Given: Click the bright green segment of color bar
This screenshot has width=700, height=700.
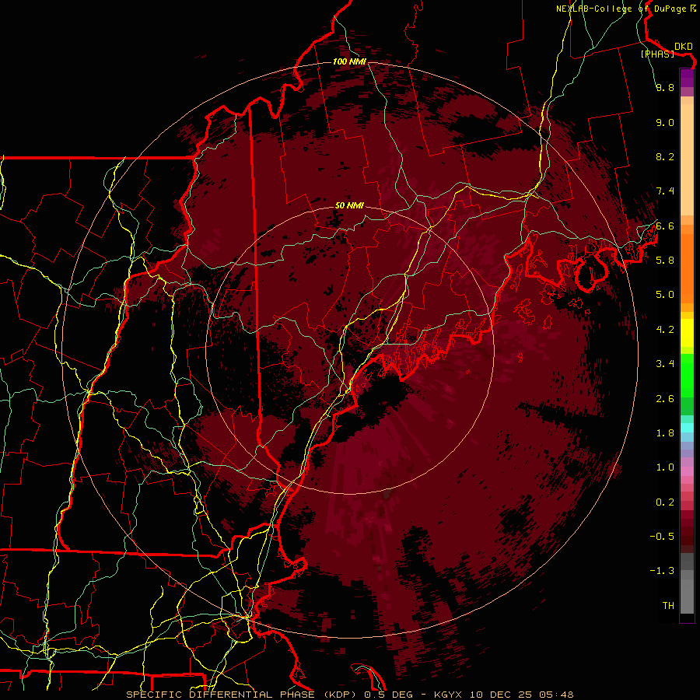Looking at the screenshot, I should click(x=687, y=375).
